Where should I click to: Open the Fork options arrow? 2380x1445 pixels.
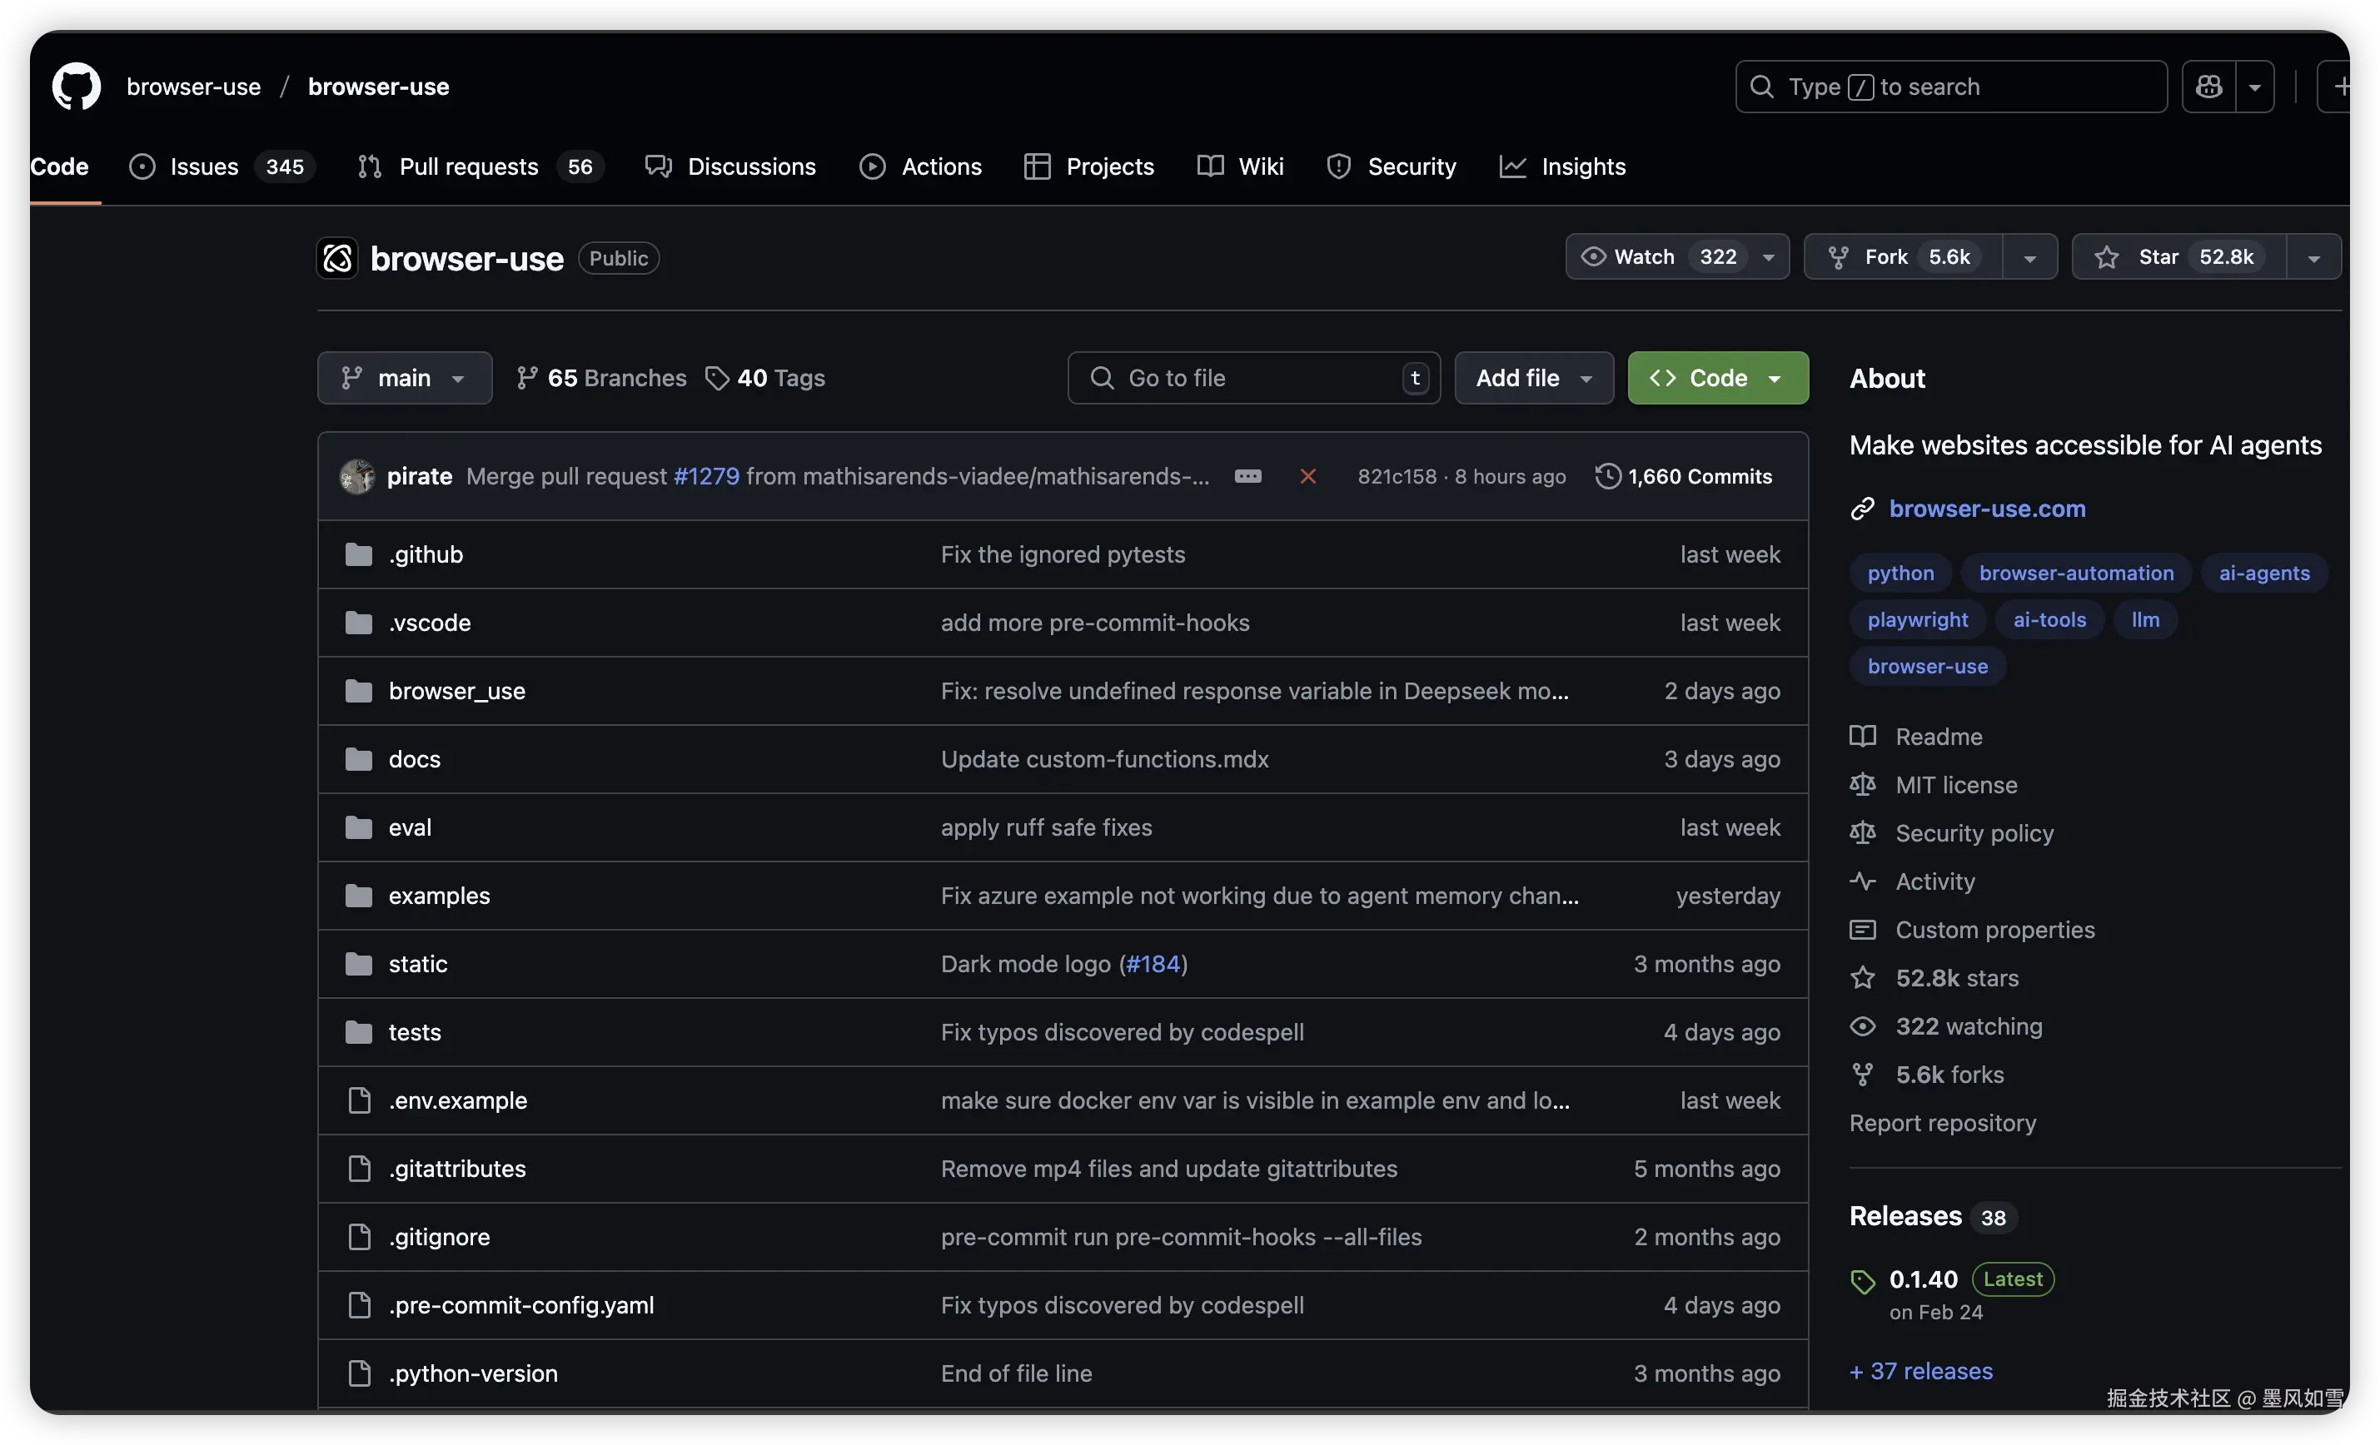click(x=2029, y=258)
